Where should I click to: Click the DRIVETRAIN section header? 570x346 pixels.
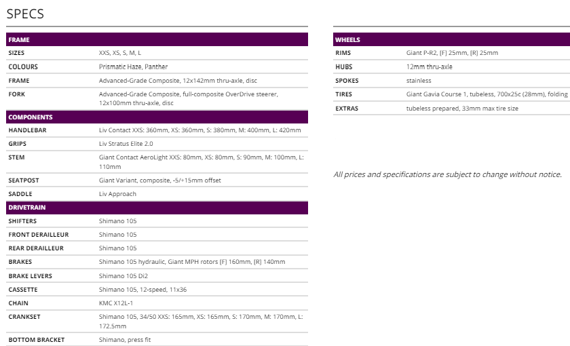[157, 208]
